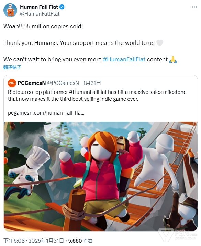Screen dimensions: 201x246
Task: Open the tweet timestamp 下午6:08 · 2025年1月31日
Action: click(34, 241)
